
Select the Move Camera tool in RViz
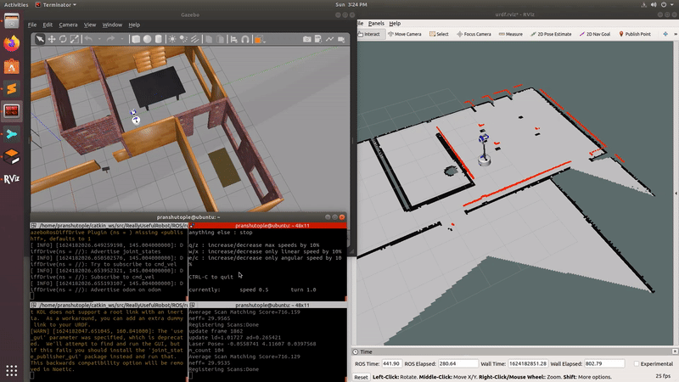click(405, 34)
